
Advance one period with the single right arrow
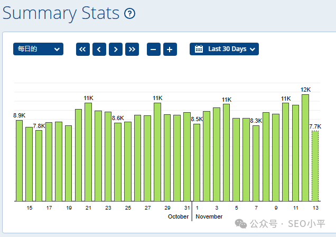(x=116, y=50)
